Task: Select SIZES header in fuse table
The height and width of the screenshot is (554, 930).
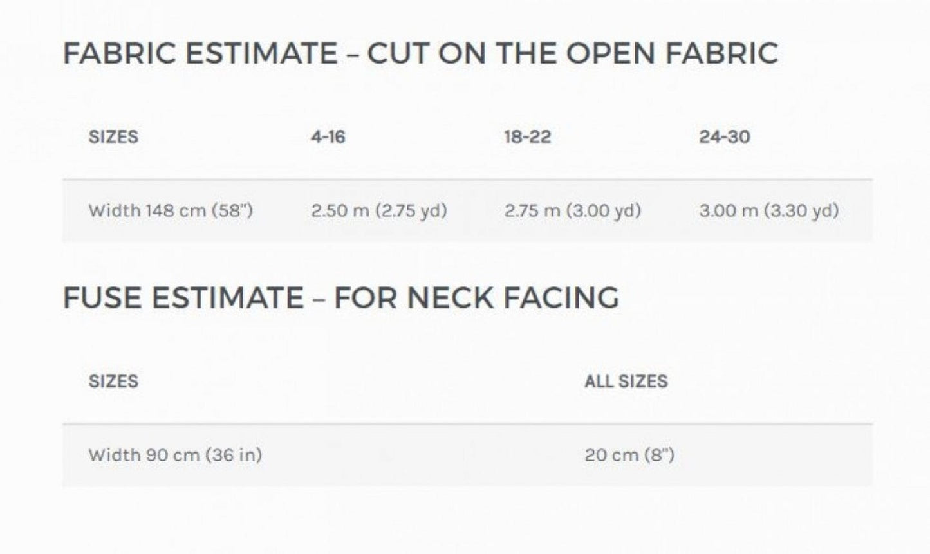Action: [x=113, y=382]
